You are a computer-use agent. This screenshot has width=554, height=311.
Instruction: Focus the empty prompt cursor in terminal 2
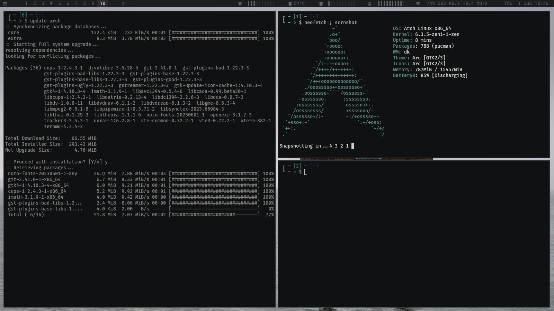click(x=306, y=172)
